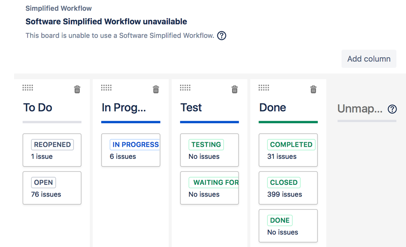The height and width of the screenshot is (247, 406).
Task: Click the drag handle on Done column
Action: (x=264, y=87)
